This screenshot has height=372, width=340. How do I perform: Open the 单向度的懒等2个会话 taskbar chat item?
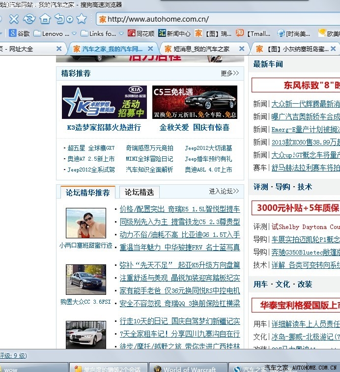108,368
